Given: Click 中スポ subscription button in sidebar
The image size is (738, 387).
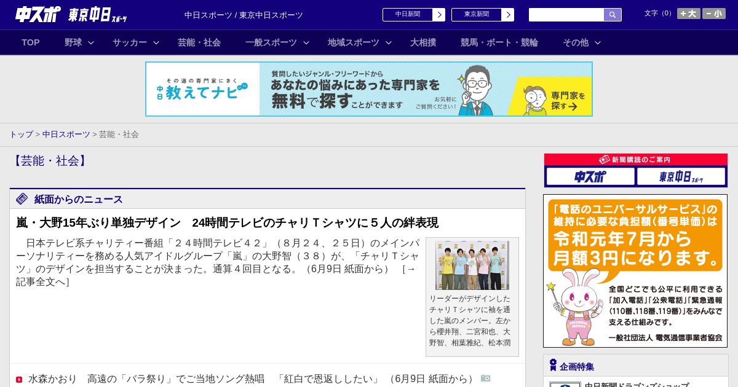Looking at the screenshot, I should point(590,176).
